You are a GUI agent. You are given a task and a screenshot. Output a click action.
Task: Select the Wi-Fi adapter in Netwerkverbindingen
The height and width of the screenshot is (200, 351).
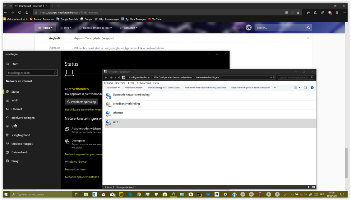pos(210,123)
